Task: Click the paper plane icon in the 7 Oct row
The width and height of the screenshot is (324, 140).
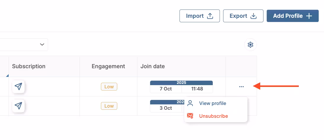Action: pos(18,87)
